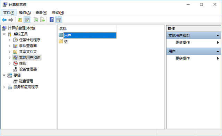Open the 查看(V) menu

tap(41, 12)
